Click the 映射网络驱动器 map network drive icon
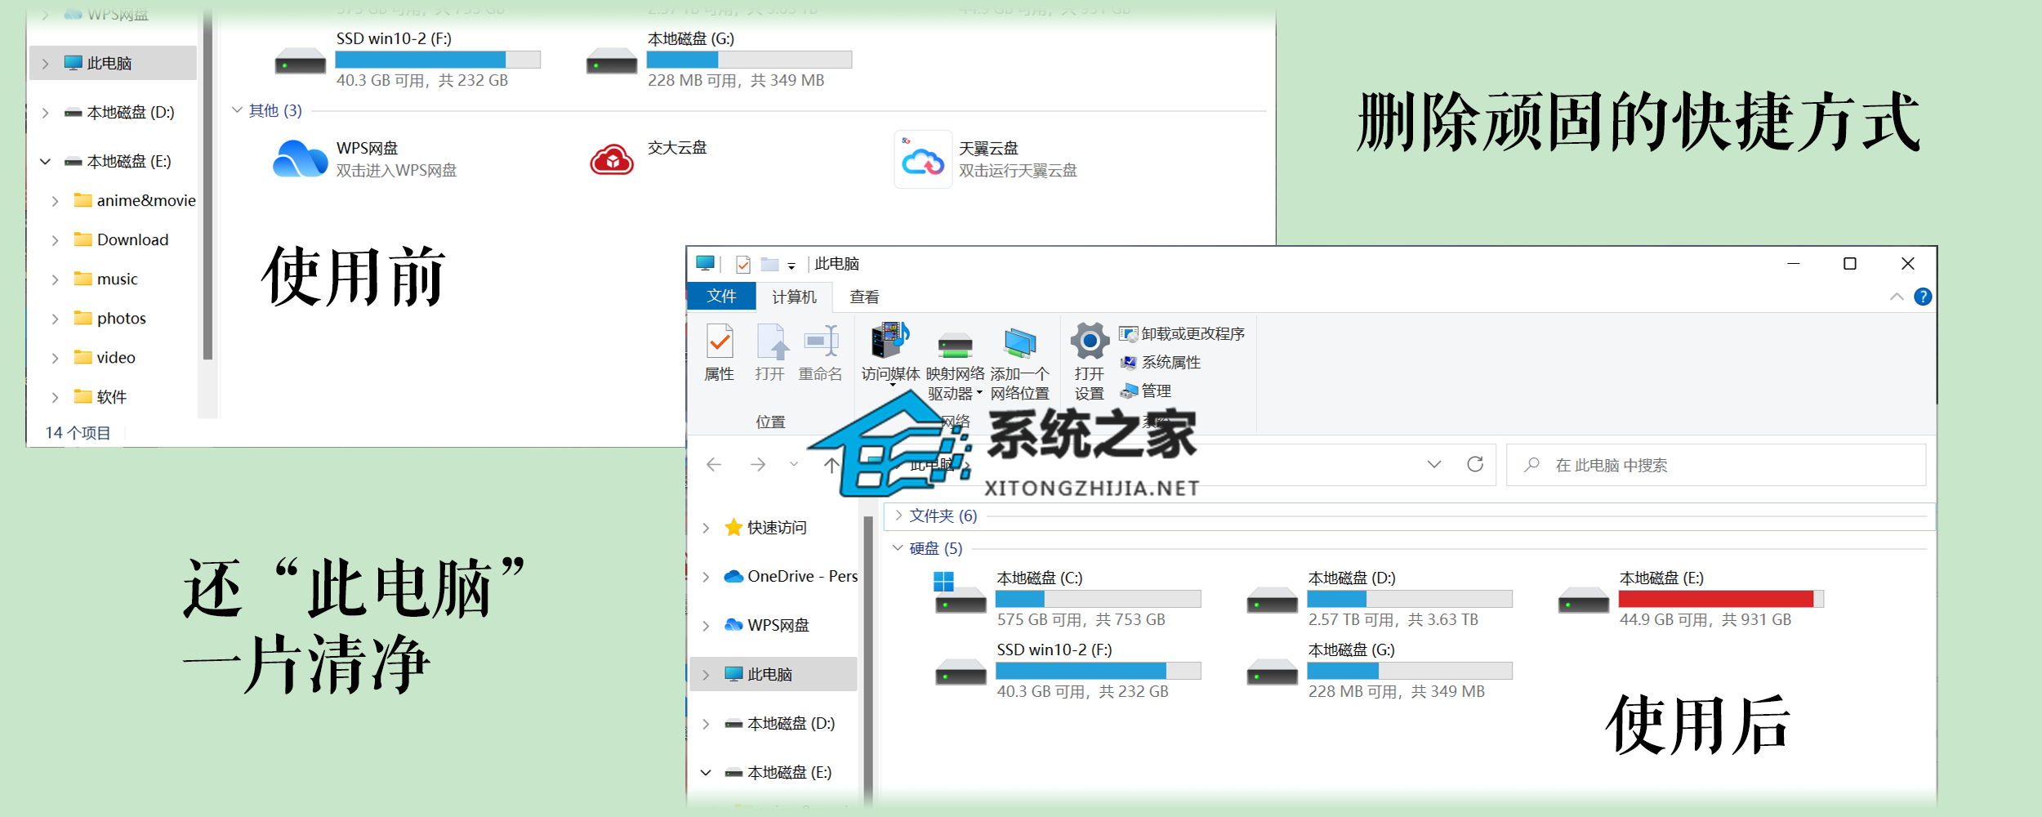2042x817 pixels. coord(955,344)
